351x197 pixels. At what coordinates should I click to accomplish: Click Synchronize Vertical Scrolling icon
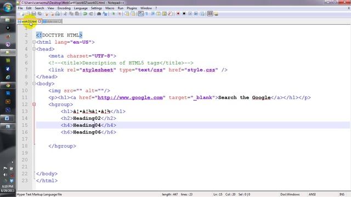(127, 14)
